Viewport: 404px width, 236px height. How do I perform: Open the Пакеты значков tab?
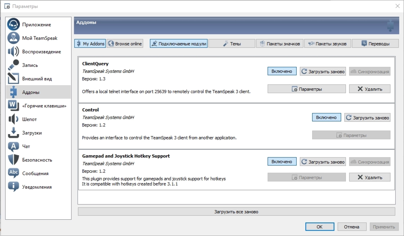pyautogui.click(x=280, y=44)
